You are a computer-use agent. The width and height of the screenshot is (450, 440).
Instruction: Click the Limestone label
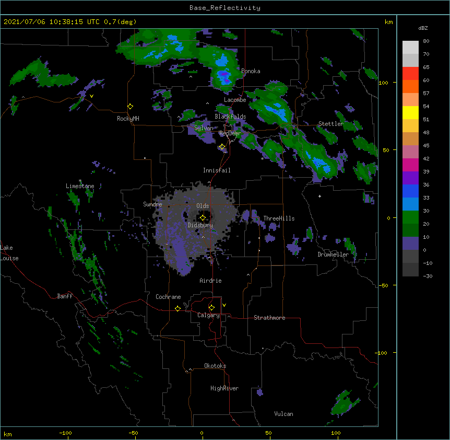[80, 186]
